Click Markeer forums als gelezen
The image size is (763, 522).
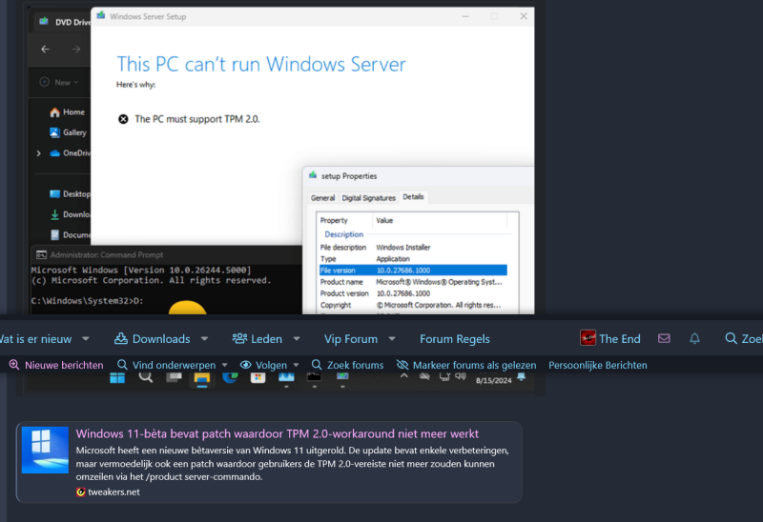click(x=474, y=365)
